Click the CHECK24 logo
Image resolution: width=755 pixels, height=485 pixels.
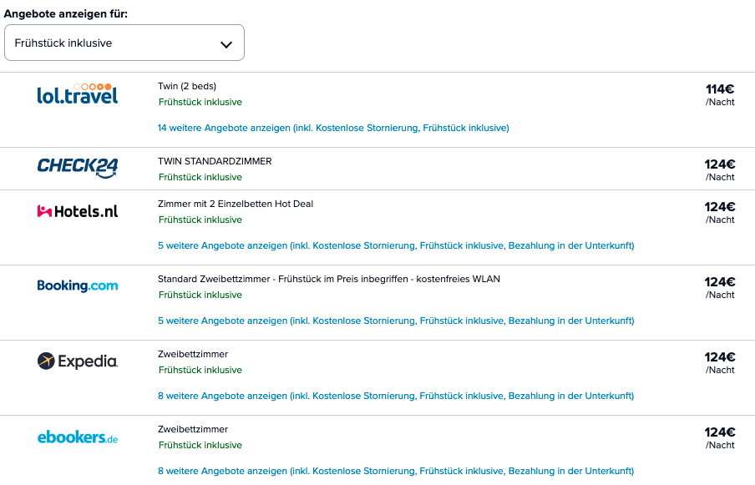[x=78, y=167]
